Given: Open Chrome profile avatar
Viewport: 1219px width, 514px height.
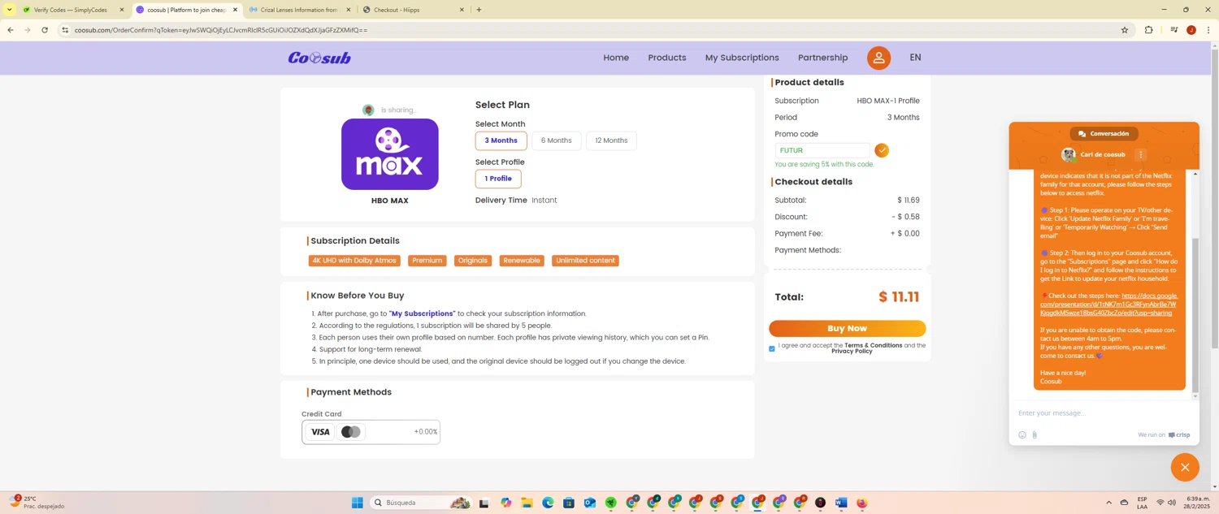Looking at the screenshot, I should 1191,30.
